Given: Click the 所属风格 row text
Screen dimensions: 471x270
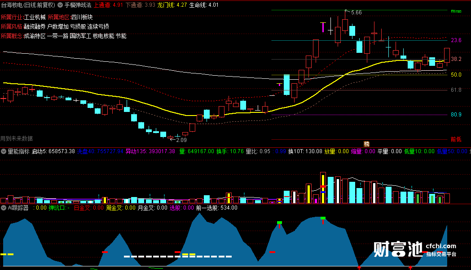Looking at the screenshot, I should point(55,27).
